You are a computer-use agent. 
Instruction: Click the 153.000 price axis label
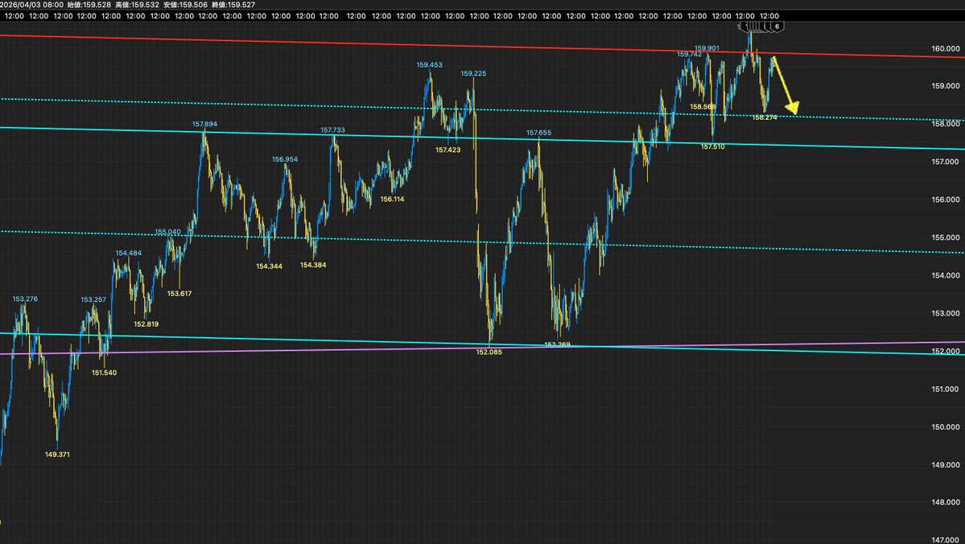click(946, 312)
